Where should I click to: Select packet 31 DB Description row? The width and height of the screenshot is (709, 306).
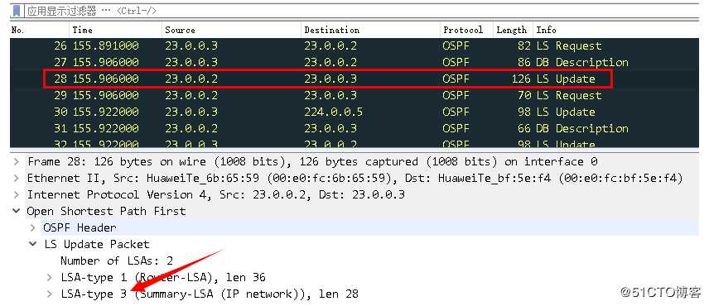click(x=354, y=129)
